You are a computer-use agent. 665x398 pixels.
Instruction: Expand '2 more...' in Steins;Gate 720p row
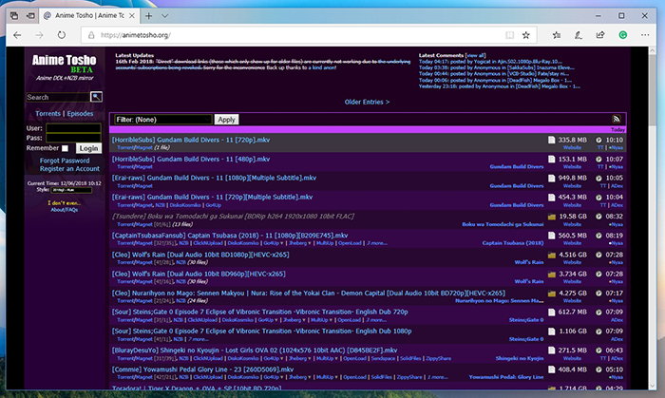(376, 320)
